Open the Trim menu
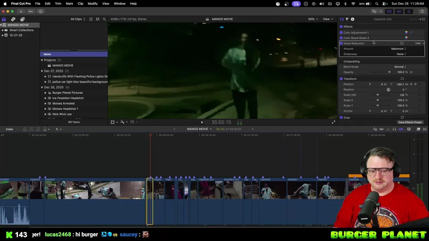429x241 pixels. click(x=58, y=3)
